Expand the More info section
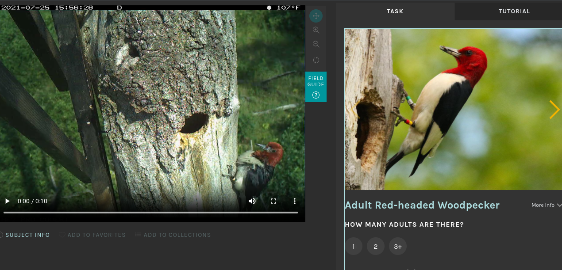 coord(547,205)
